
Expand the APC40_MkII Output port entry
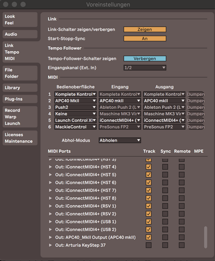[51, 237]
